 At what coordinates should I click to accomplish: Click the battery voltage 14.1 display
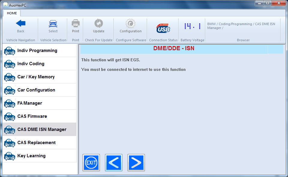click(192, 26)
